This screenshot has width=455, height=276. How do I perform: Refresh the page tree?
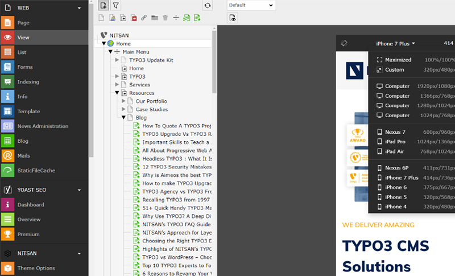208,5
